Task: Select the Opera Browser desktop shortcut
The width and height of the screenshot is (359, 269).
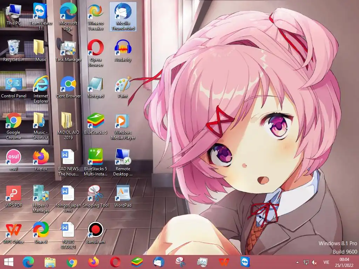Action: coord(95,53)
